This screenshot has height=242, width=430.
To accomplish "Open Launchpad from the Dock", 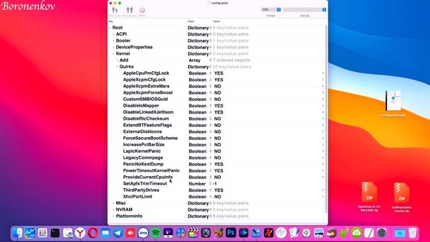I will tap(42, 233).
